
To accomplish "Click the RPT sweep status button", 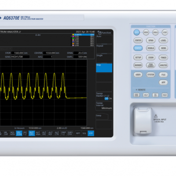I will [x=78, y=133].
